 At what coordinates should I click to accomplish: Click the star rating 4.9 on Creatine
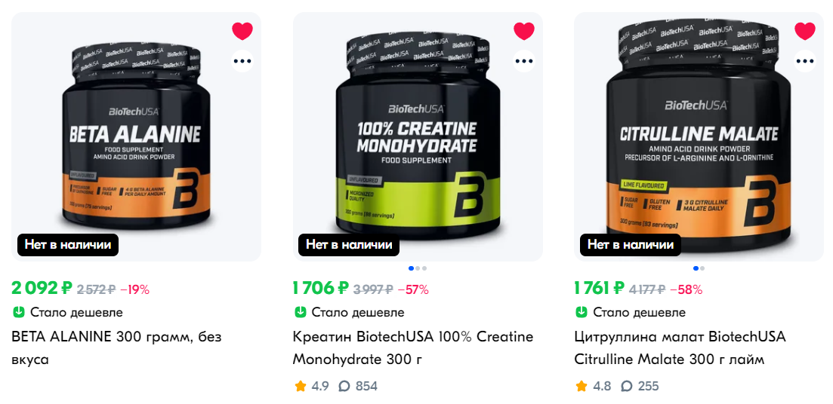pyautogui.click(x=311, y=386)
